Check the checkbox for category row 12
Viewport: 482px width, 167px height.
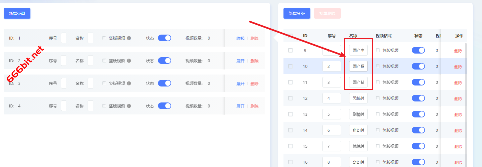pyautogui.click(x=290, y=98)
